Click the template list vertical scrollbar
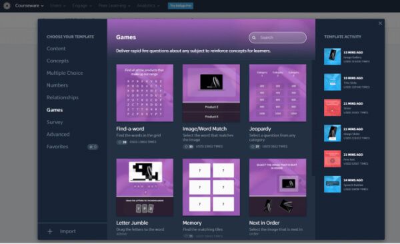 coord(313,117)
